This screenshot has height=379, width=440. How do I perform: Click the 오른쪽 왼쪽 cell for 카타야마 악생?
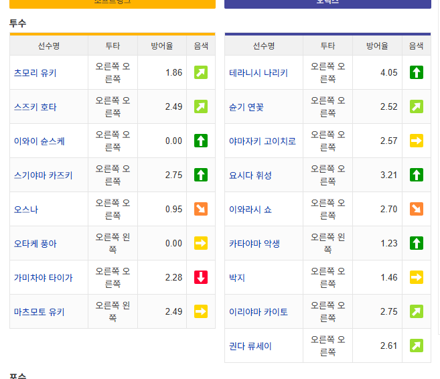click(327, 243)
